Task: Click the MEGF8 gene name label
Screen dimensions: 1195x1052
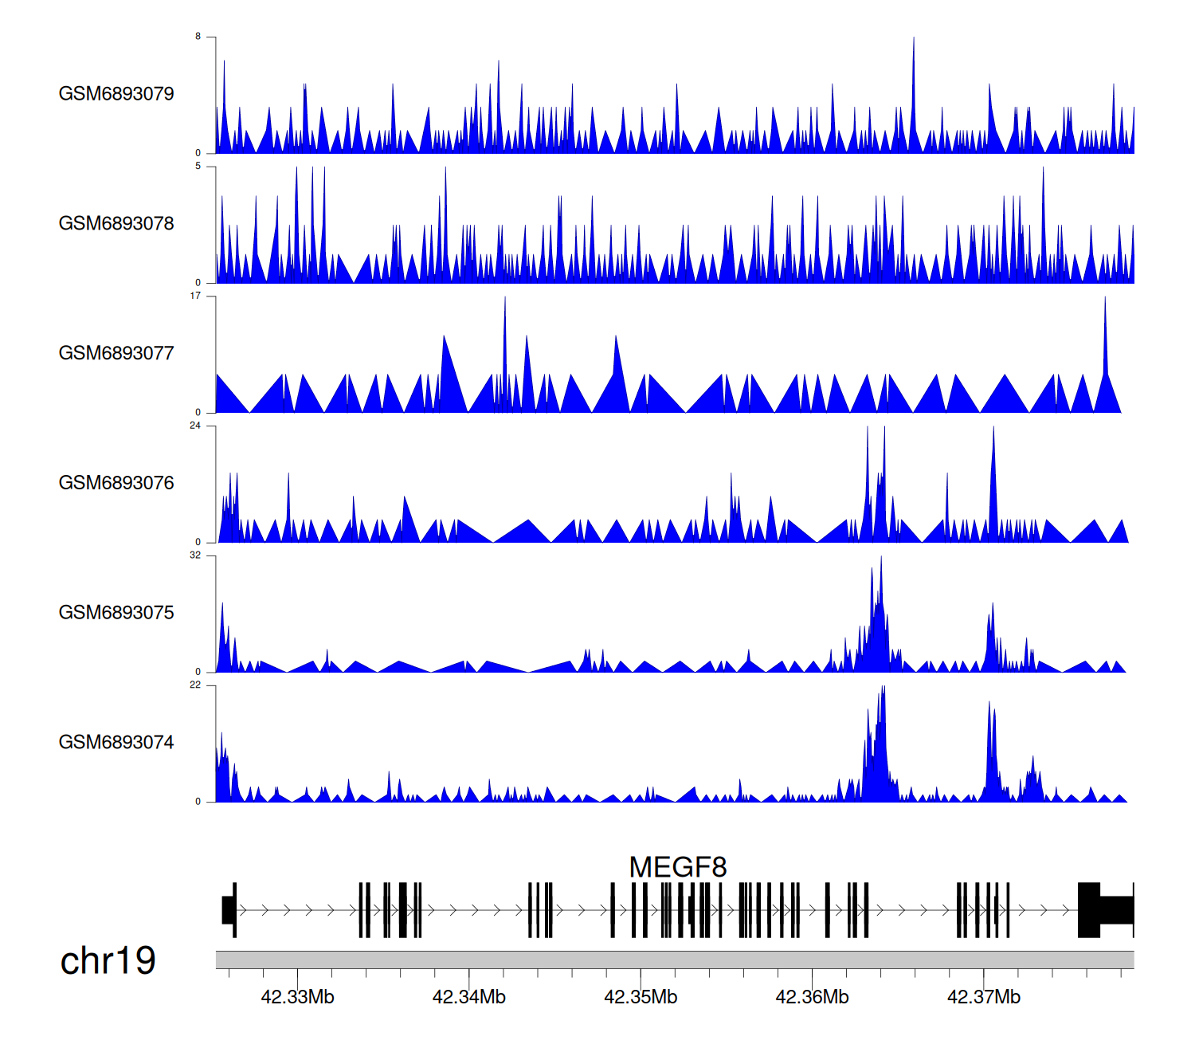Action: (x=677, y=867)
